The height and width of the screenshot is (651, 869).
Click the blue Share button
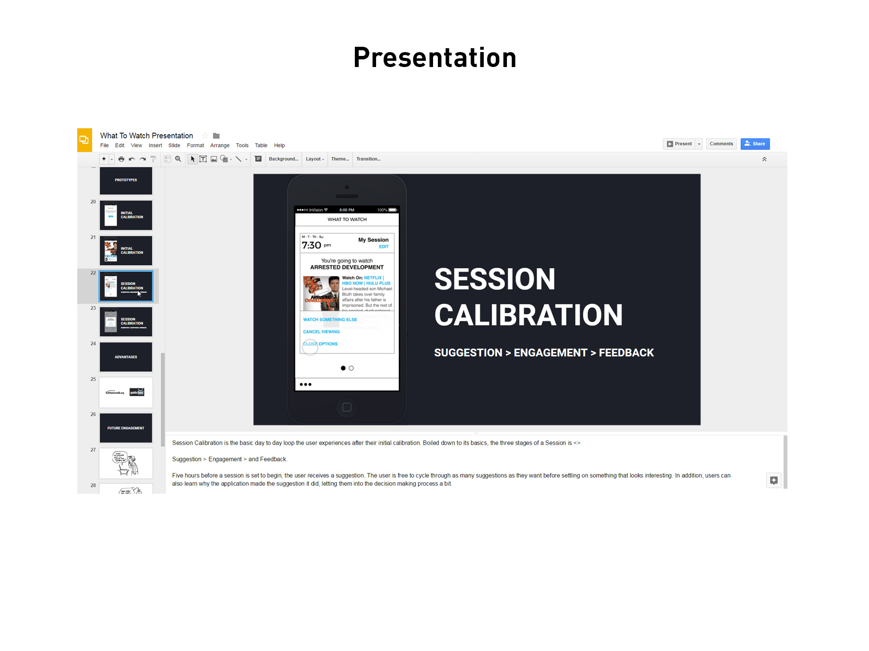(x=755, y=144)
